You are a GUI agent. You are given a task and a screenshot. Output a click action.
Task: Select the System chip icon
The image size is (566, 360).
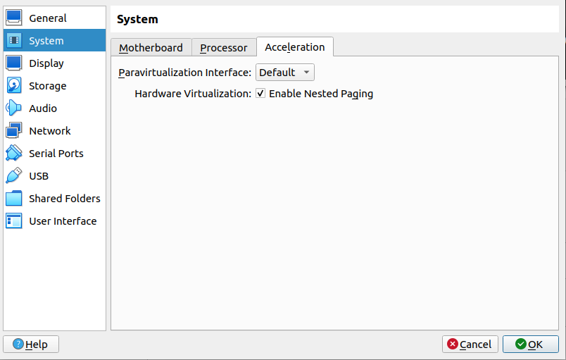[14, 41]
